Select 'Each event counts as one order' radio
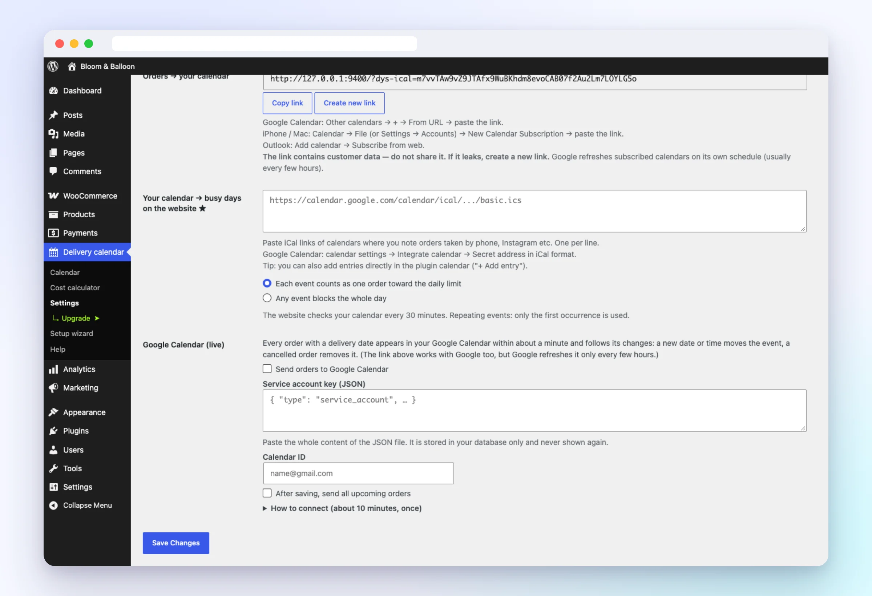872x596 pixels. point(267,283)
